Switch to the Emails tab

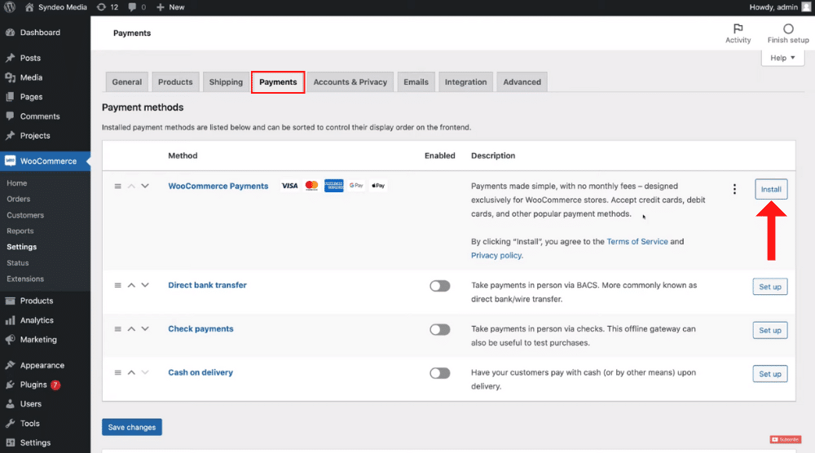pos(416,82)
